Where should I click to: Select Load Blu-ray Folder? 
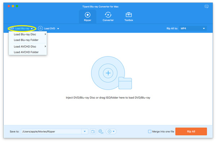click(x=28, y=40)
